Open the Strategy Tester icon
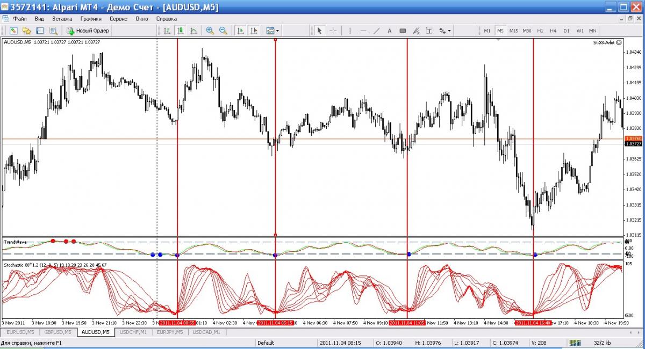Screen dimensions: 645x349 [x=53, y=31]
